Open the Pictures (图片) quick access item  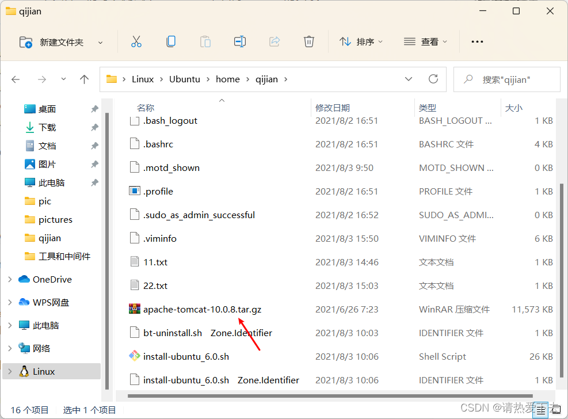[x=47, y=165]
